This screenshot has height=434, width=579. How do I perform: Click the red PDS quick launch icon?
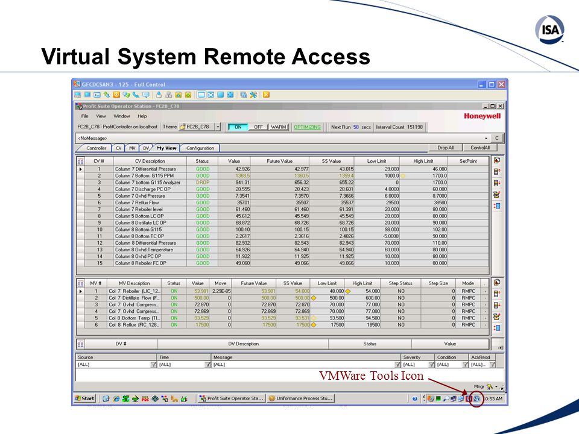pyautogui.click(x=145, y=398)
